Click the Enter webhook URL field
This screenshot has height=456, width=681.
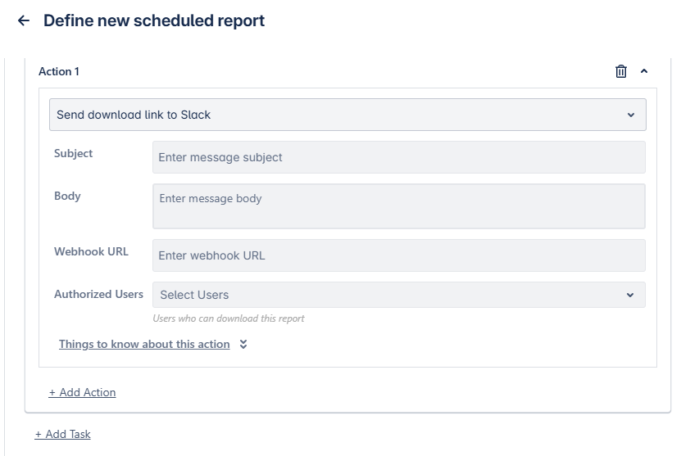398,255
